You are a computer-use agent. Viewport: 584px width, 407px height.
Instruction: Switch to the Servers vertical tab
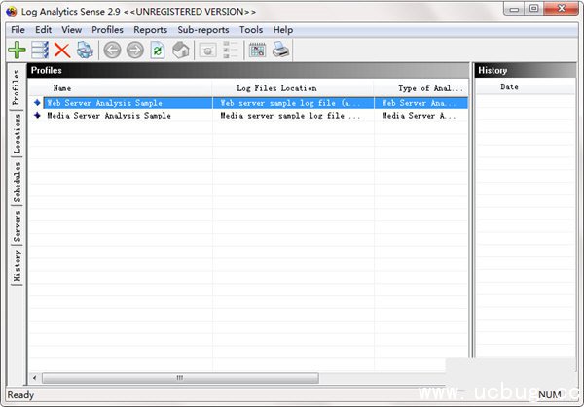(x=16, y=225)
